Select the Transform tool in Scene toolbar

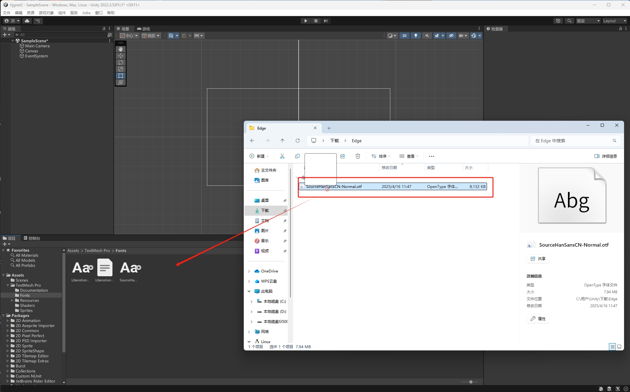tap(121, 82)
